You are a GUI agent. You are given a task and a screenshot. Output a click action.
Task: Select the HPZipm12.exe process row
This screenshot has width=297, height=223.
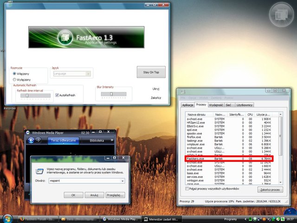[229, 123]
